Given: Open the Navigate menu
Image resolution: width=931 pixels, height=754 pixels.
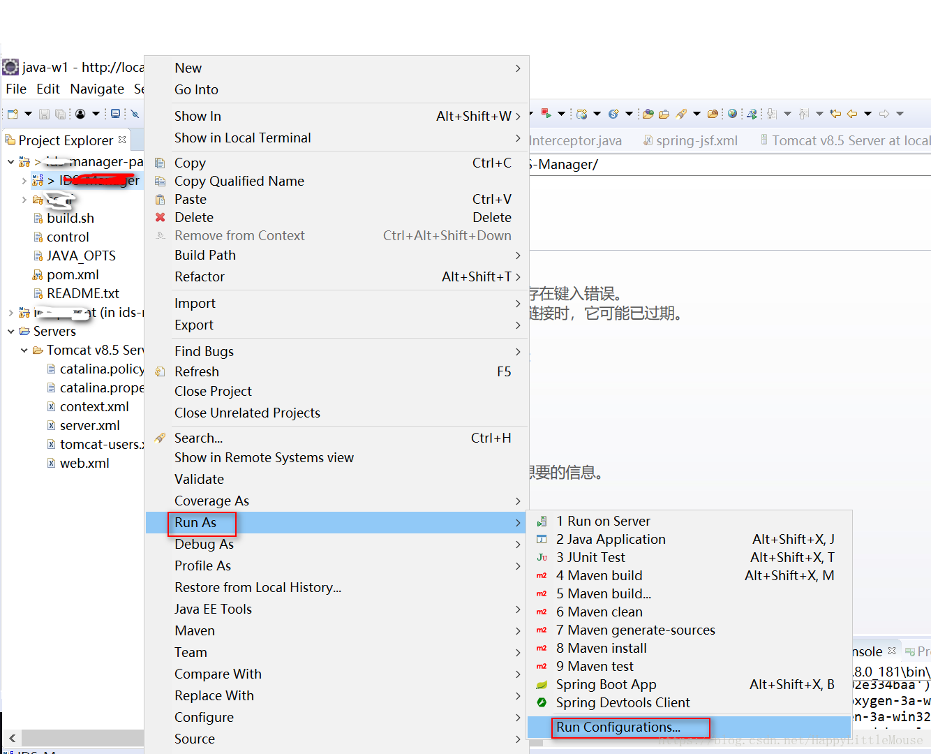Looking at the screenshot, I should pos(97,89).
